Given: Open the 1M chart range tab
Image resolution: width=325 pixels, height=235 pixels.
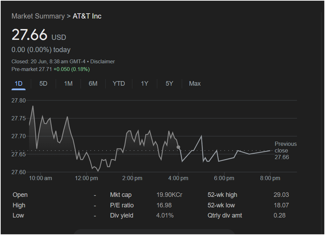Looking at the screenshot, I should (x=68, y=84).
